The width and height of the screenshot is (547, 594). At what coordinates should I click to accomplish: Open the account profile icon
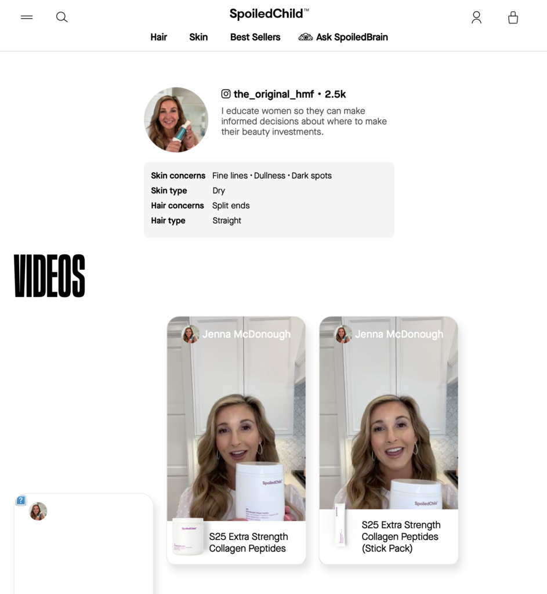[x=477, y=17]
